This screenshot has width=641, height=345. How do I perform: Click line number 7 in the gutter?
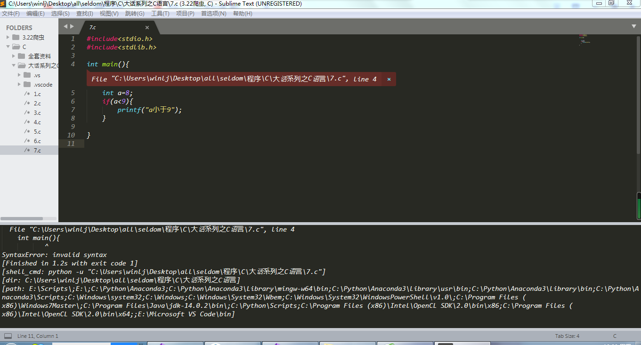tap(73, 110)
